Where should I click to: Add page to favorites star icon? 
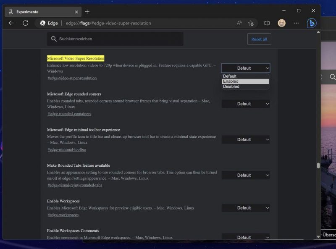(x=251, y=23)
